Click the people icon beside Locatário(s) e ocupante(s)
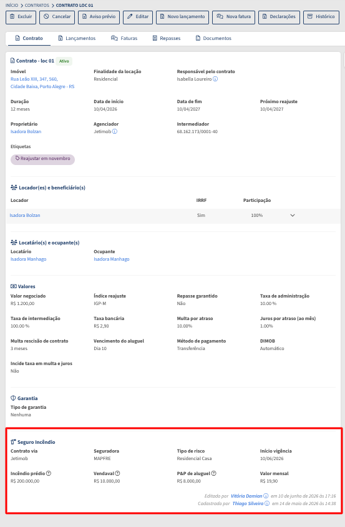Screen dimensions: 345x527 14,242
